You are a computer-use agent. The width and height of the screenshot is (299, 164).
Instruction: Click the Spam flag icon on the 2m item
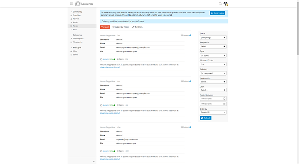[118, 59]
